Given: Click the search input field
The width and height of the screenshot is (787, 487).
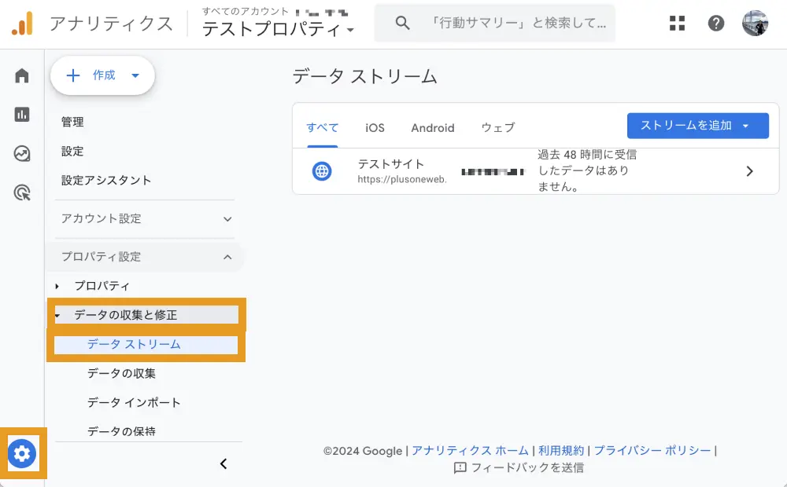Looking at the screenshot, I should coord(519,24).
